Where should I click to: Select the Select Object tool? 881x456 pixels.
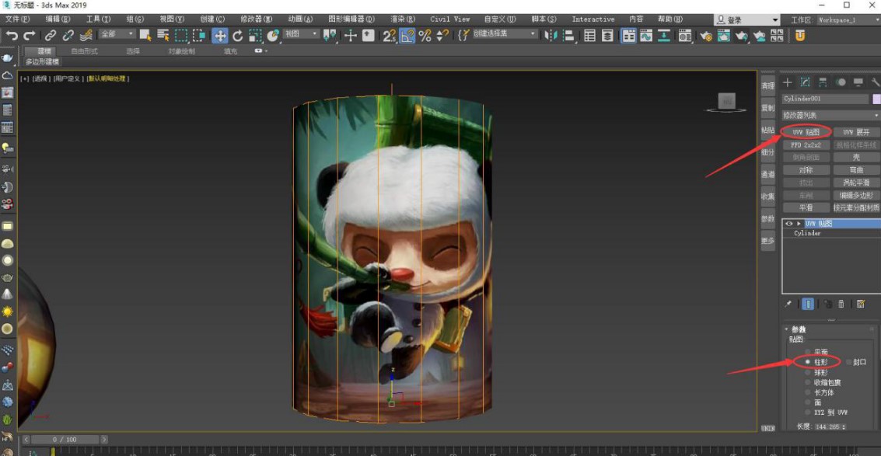[145, 36]
